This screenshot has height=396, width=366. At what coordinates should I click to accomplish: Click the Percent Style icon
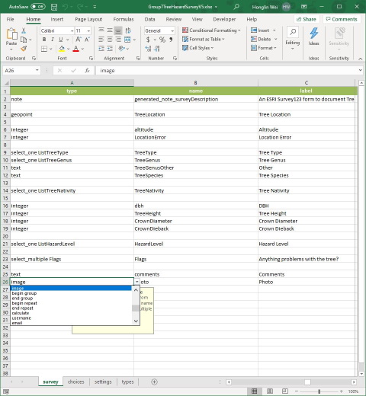click(162, 40)
